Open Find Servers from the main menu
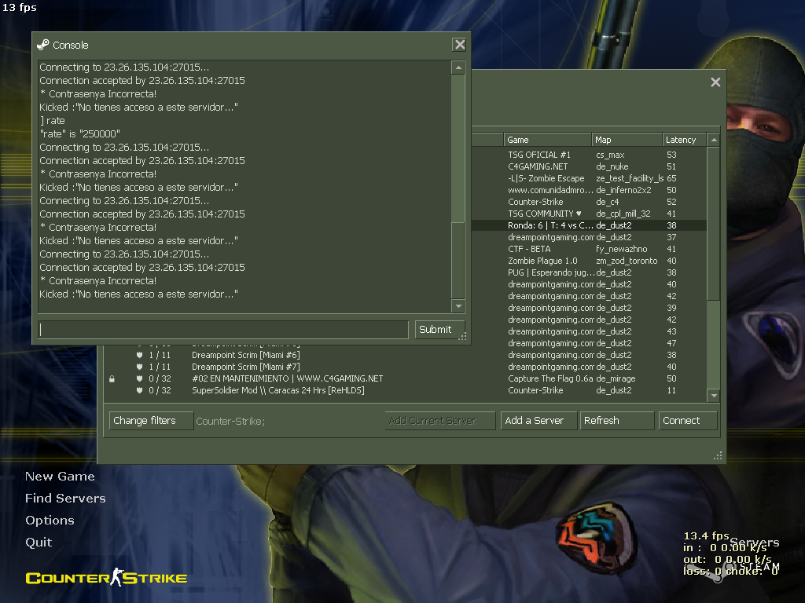Image resolution: width=805 pixels, height=603 pixels. coord(64,498)
